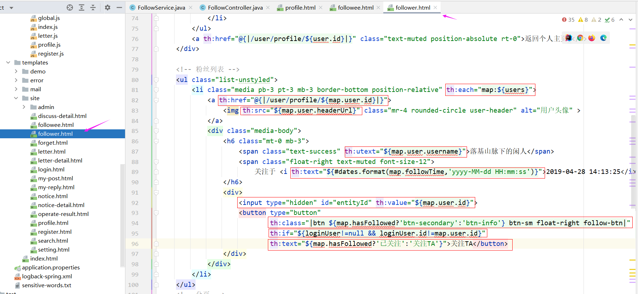638x294 pixels.
Task: Select operate-result.html file
Action: 63,214
